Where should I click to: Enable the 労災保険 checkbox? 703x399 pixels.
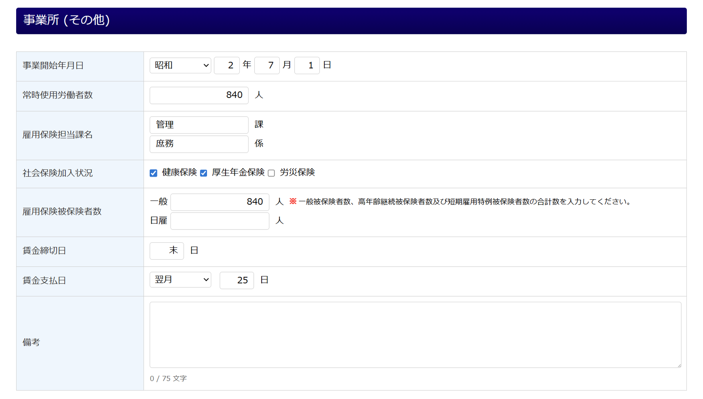coord(271,173)
